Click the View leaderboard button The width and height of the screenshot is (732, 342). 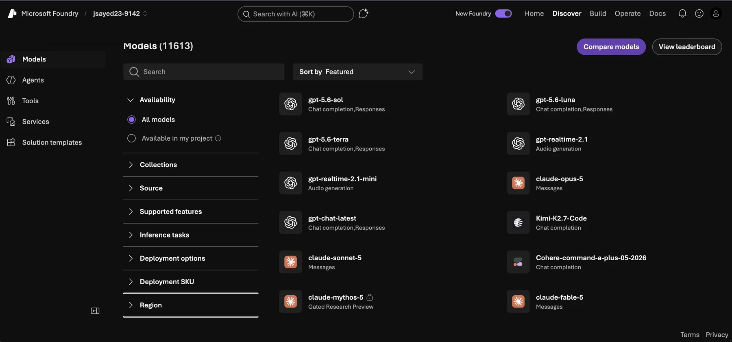point(687,47)
